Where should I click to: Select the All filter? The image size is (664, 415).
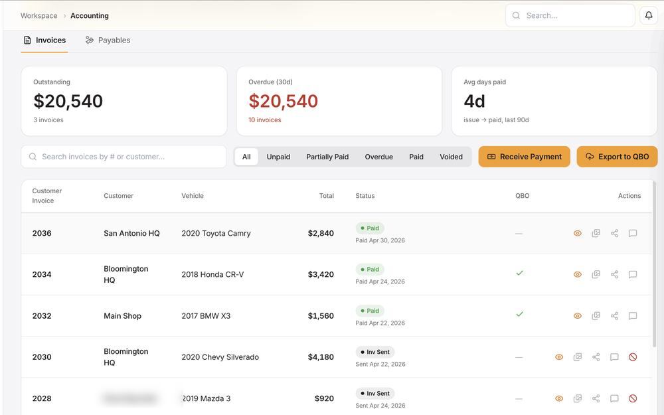[x=246, y=157]
